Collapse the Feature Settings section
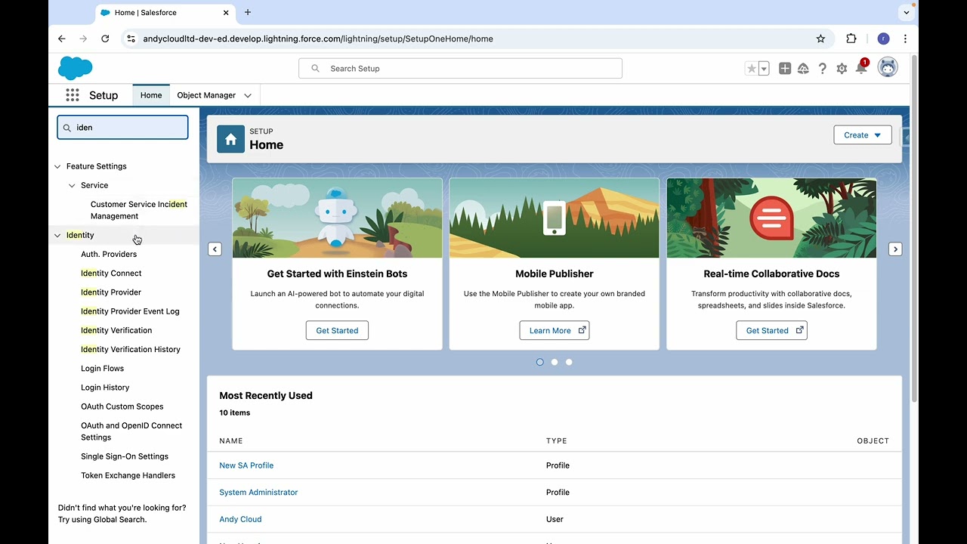Image resolution: width=967 pixels, height=544 pixels. (x=57, y=166)
